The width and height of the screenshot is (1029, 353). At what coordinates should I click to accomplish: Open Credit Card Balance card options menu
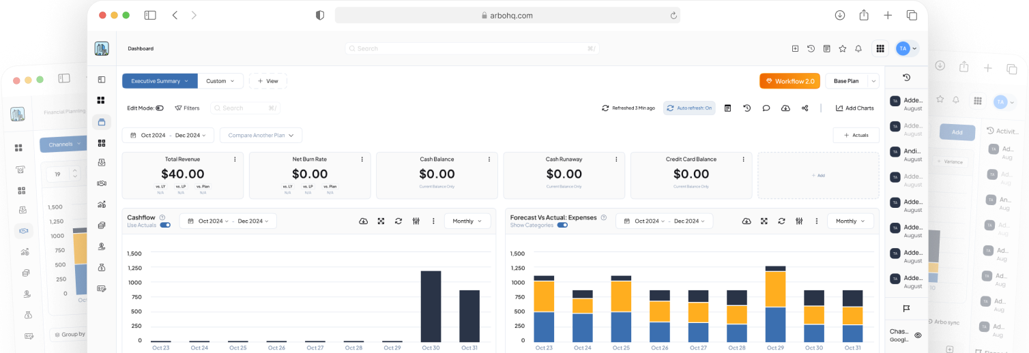coord(743,159)
